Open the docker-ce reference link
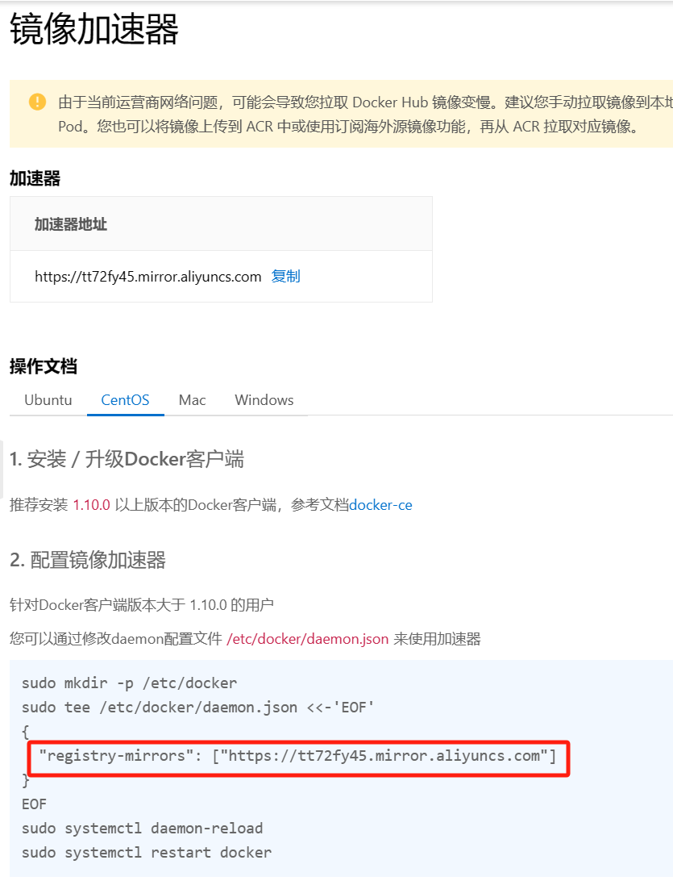The height and width of the screenshot is (881, 673). pyautogui.click(x=380, y=505)
